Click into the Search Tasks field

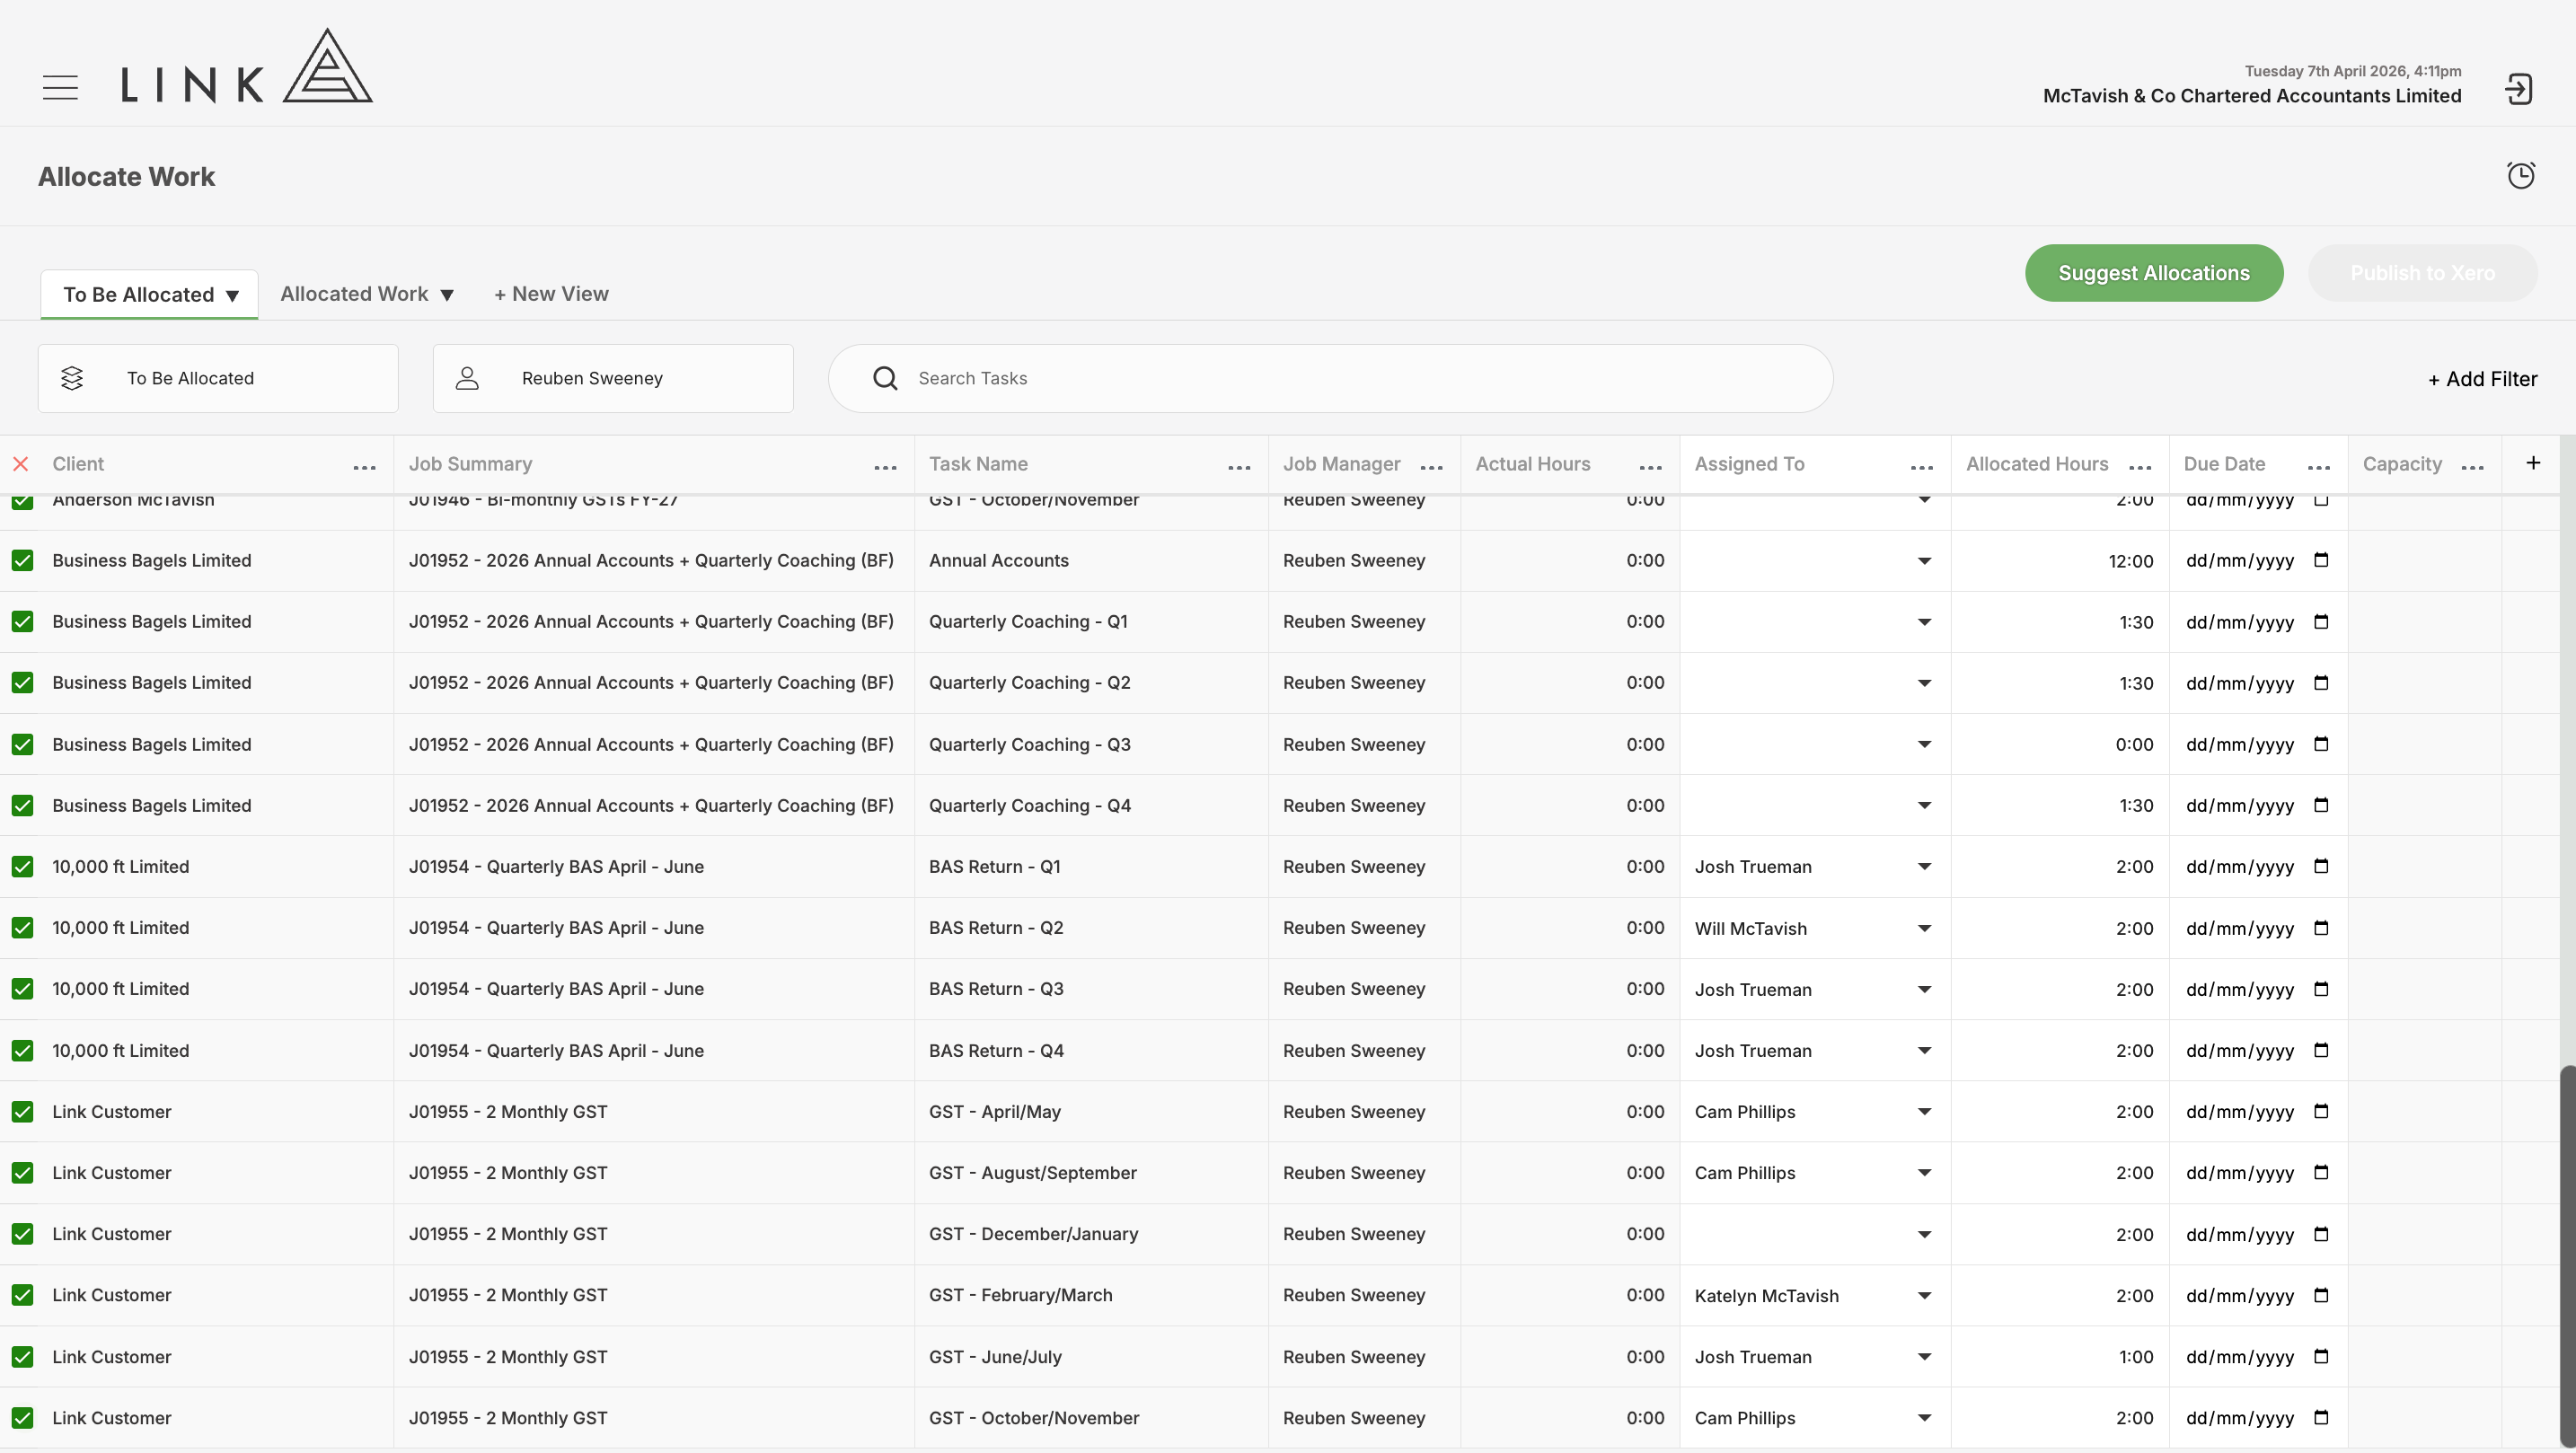click(1330, 378)
